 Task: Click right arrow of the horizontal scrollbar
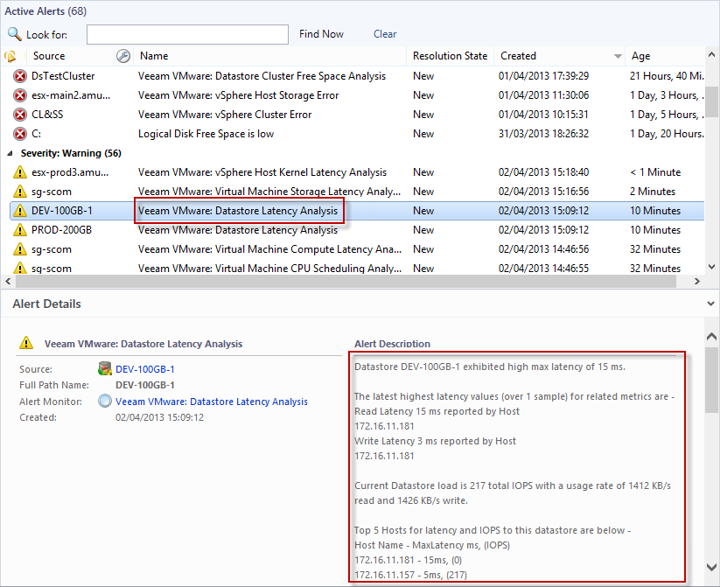pyautogui.click(x=697, y=281)
